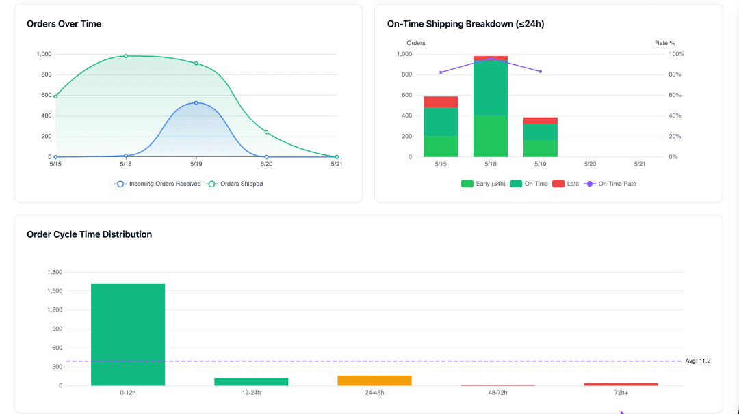Click the 12-24h cycle time bar
This screenshot has width=739, height=414.
point(251,382)
